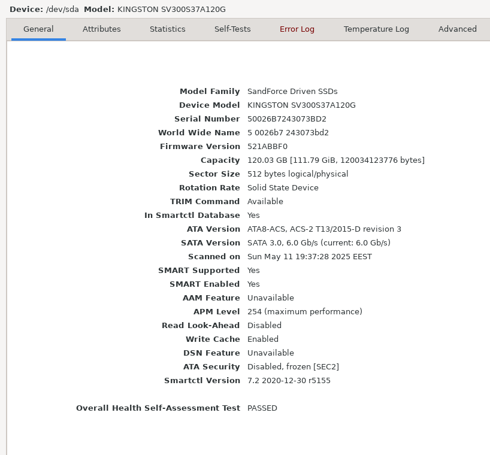Open the Statistics tab
Image resolution: width=490 pixels, height=455 pixels.
point(168,29)
